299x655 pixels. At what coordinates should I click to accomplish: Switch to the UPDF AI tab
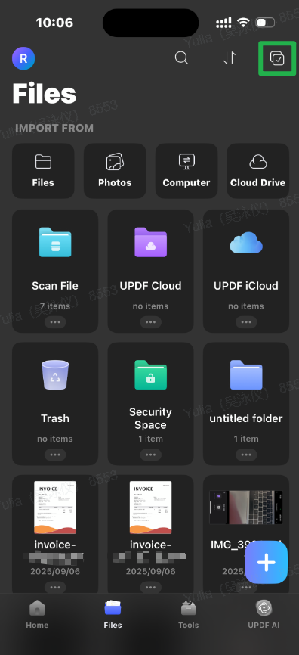point(264,615)
